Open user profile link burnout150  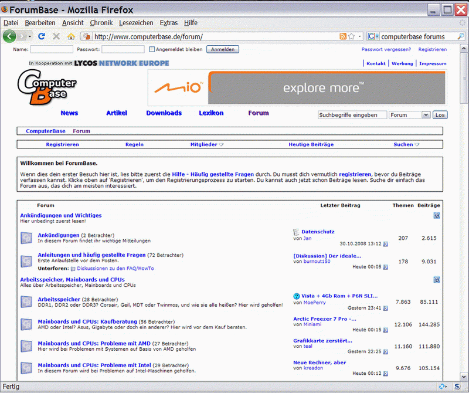(317, 261)
